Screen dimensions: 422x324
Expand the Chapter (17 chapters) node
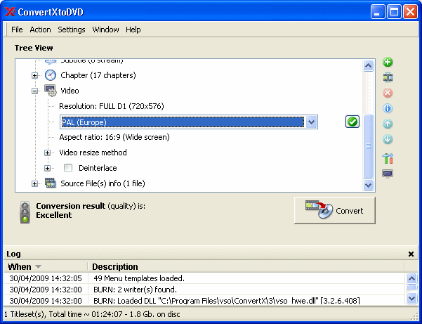(34, 75)
